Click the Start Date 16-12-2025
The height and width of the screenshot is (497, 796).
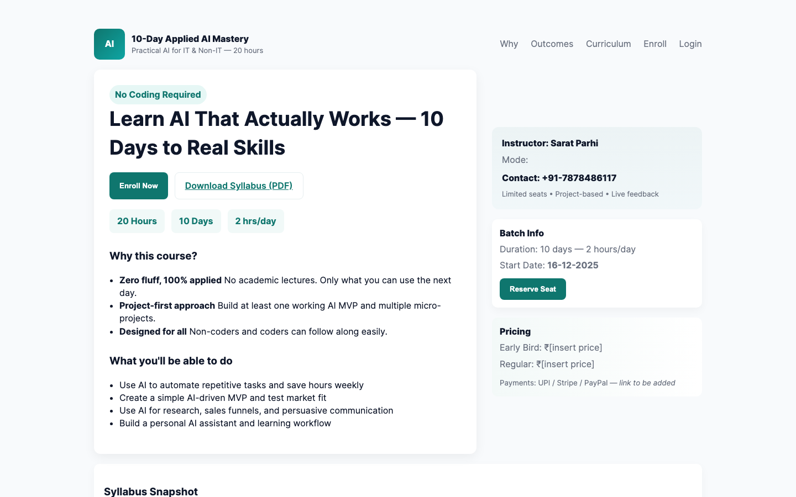click(549, 265)
